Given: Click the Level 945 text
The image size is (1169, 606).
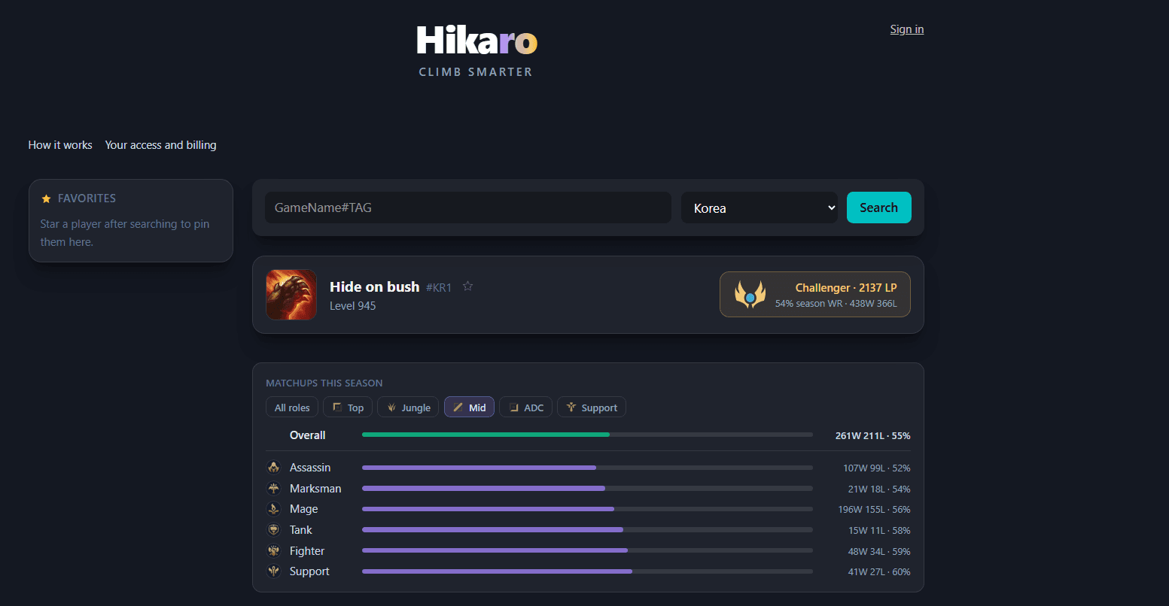Looking at the screenshot, I should point(352,306).
